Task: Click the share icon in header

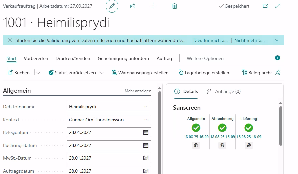Action: click(x=133, y=6)
